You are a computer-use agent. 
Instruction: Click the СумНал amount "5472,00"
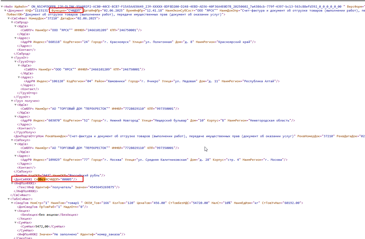click(42, 226)
